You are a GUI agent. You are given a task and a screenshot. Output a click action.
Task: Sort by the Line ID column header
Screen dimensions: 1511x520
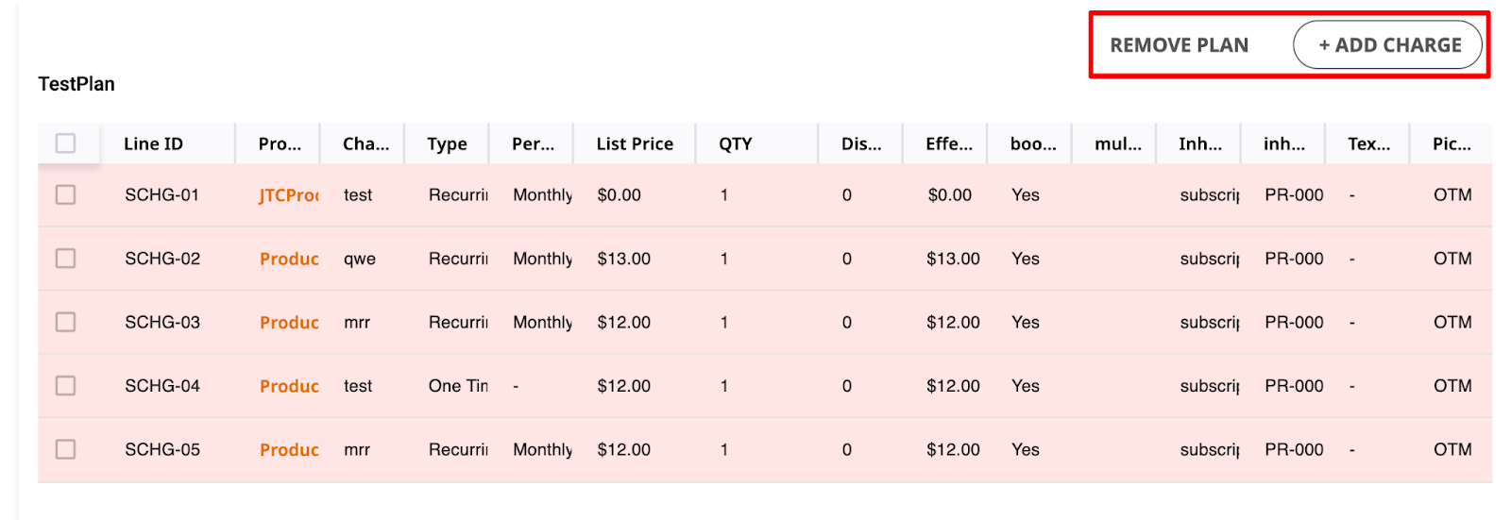coord(153,143)
